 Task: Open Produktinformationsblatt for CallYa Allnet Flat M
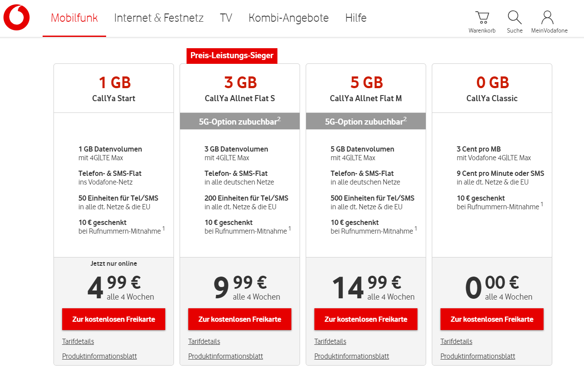tap(352, 356)
